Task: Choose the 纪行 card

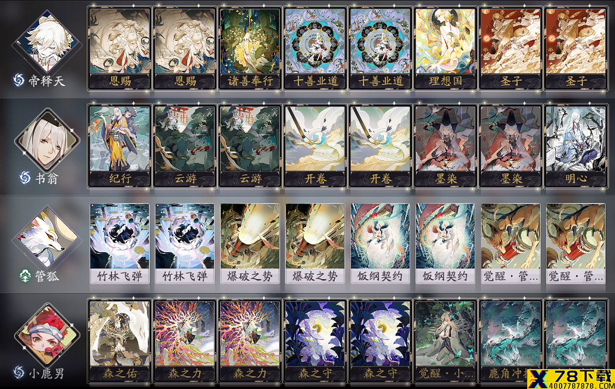Action: [119, 146]
